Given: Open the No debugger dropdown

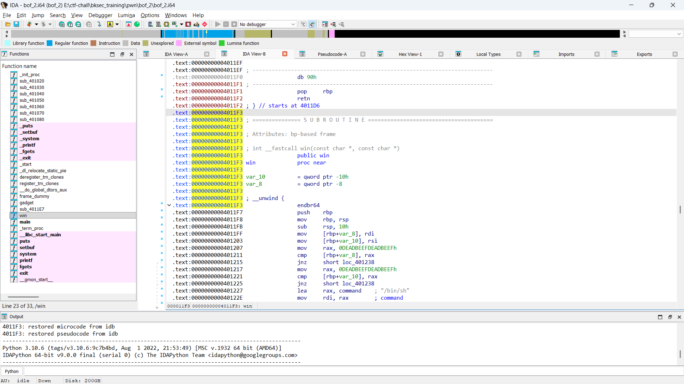Looking at the screenshot, I should coord(293,24).
